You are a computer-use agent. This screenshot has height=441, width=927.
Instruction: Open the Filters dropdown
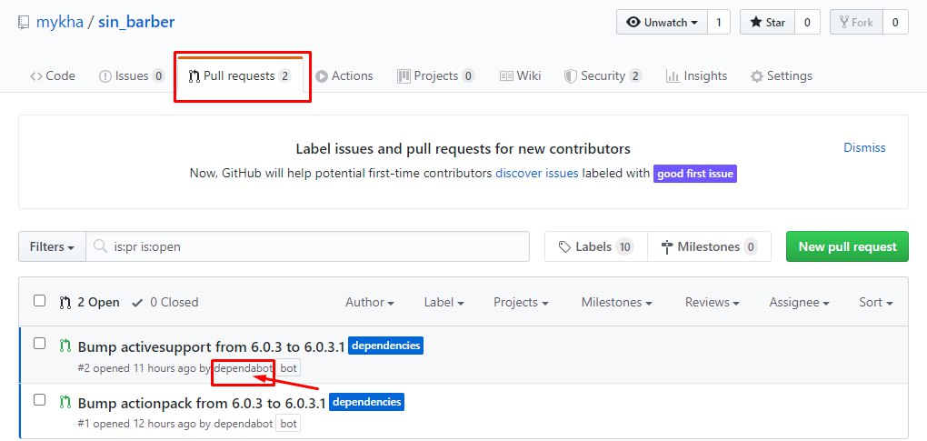coord(52,246)
